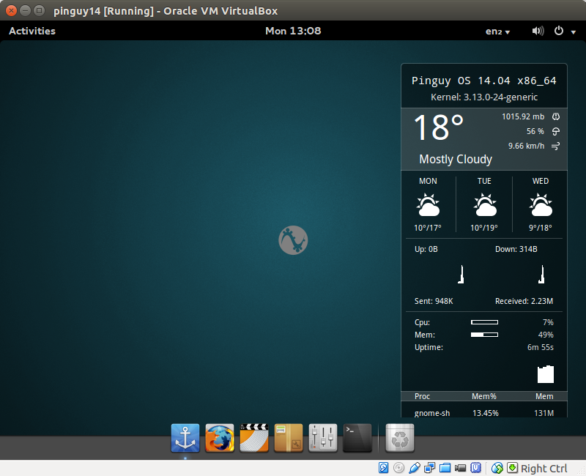Click the 10°/19° Tuesday temperature
Screen dimensions: 586x476
484,228
